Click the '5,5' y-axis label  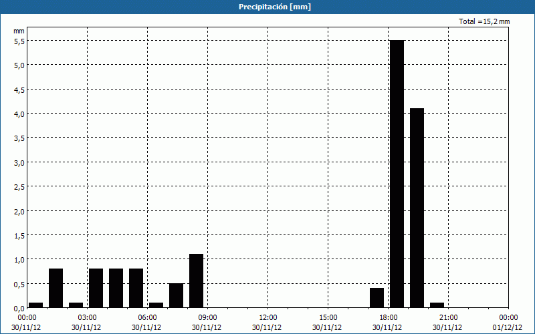19,41
